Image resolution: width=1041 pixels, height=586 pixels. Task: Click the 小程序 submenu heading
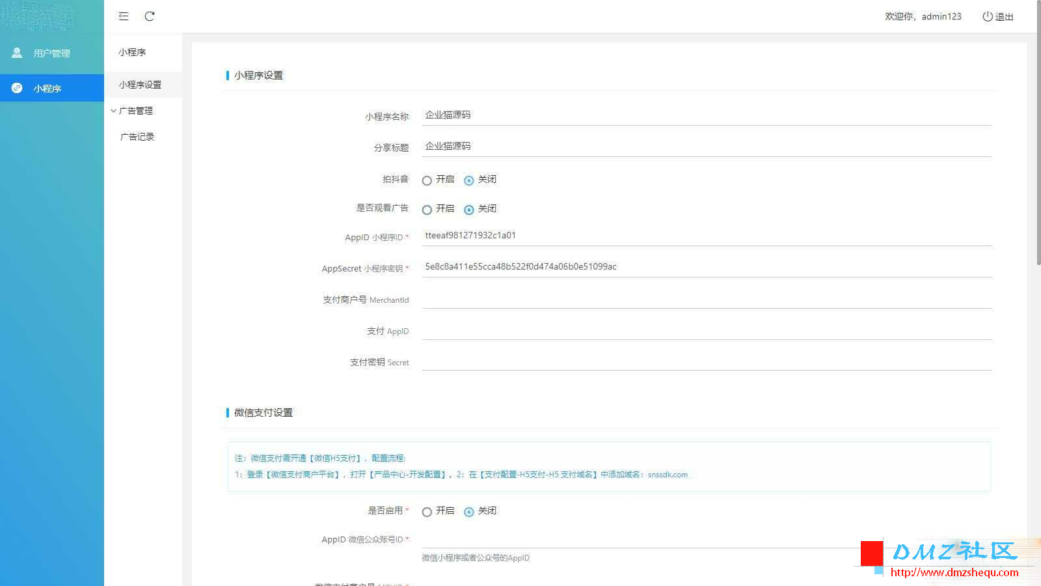[132, 52]
